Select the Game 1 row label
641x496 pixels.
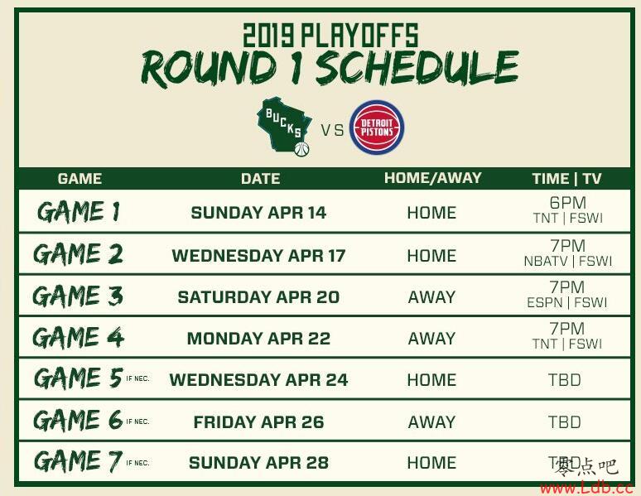pos(79,212)
